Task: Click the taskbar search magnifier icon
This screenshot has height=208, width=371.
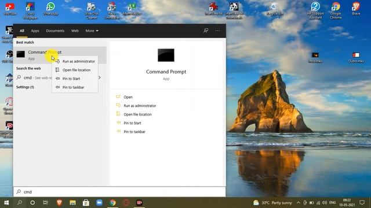Action: coord(20,203)
